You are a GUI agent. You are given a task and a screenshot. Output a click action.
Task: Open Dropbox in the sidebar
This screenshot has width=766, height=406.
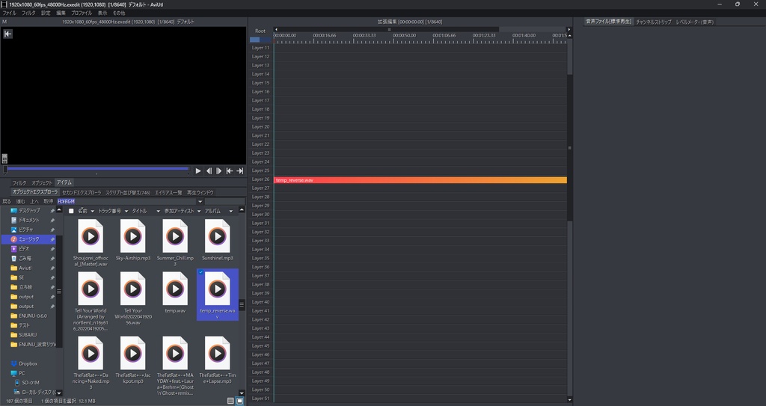point(28,363)
